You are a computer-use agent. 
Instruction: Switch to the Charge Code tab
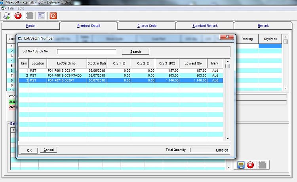click(147, 26)
